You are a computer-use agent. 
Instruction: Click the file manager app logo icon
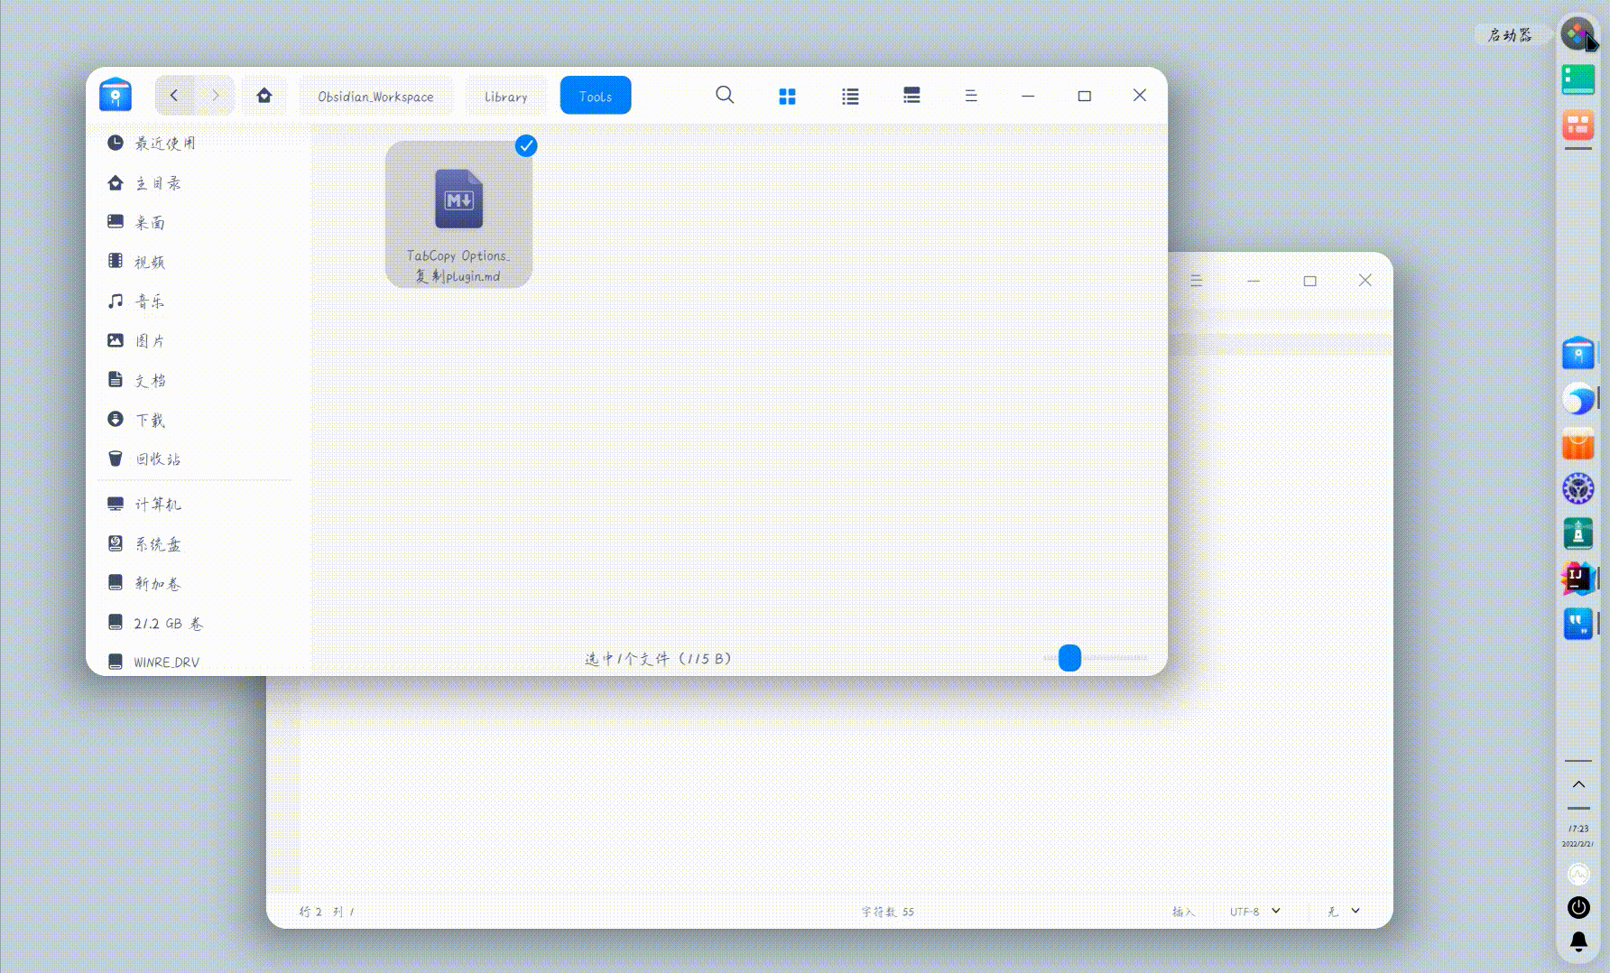[116, 95]
